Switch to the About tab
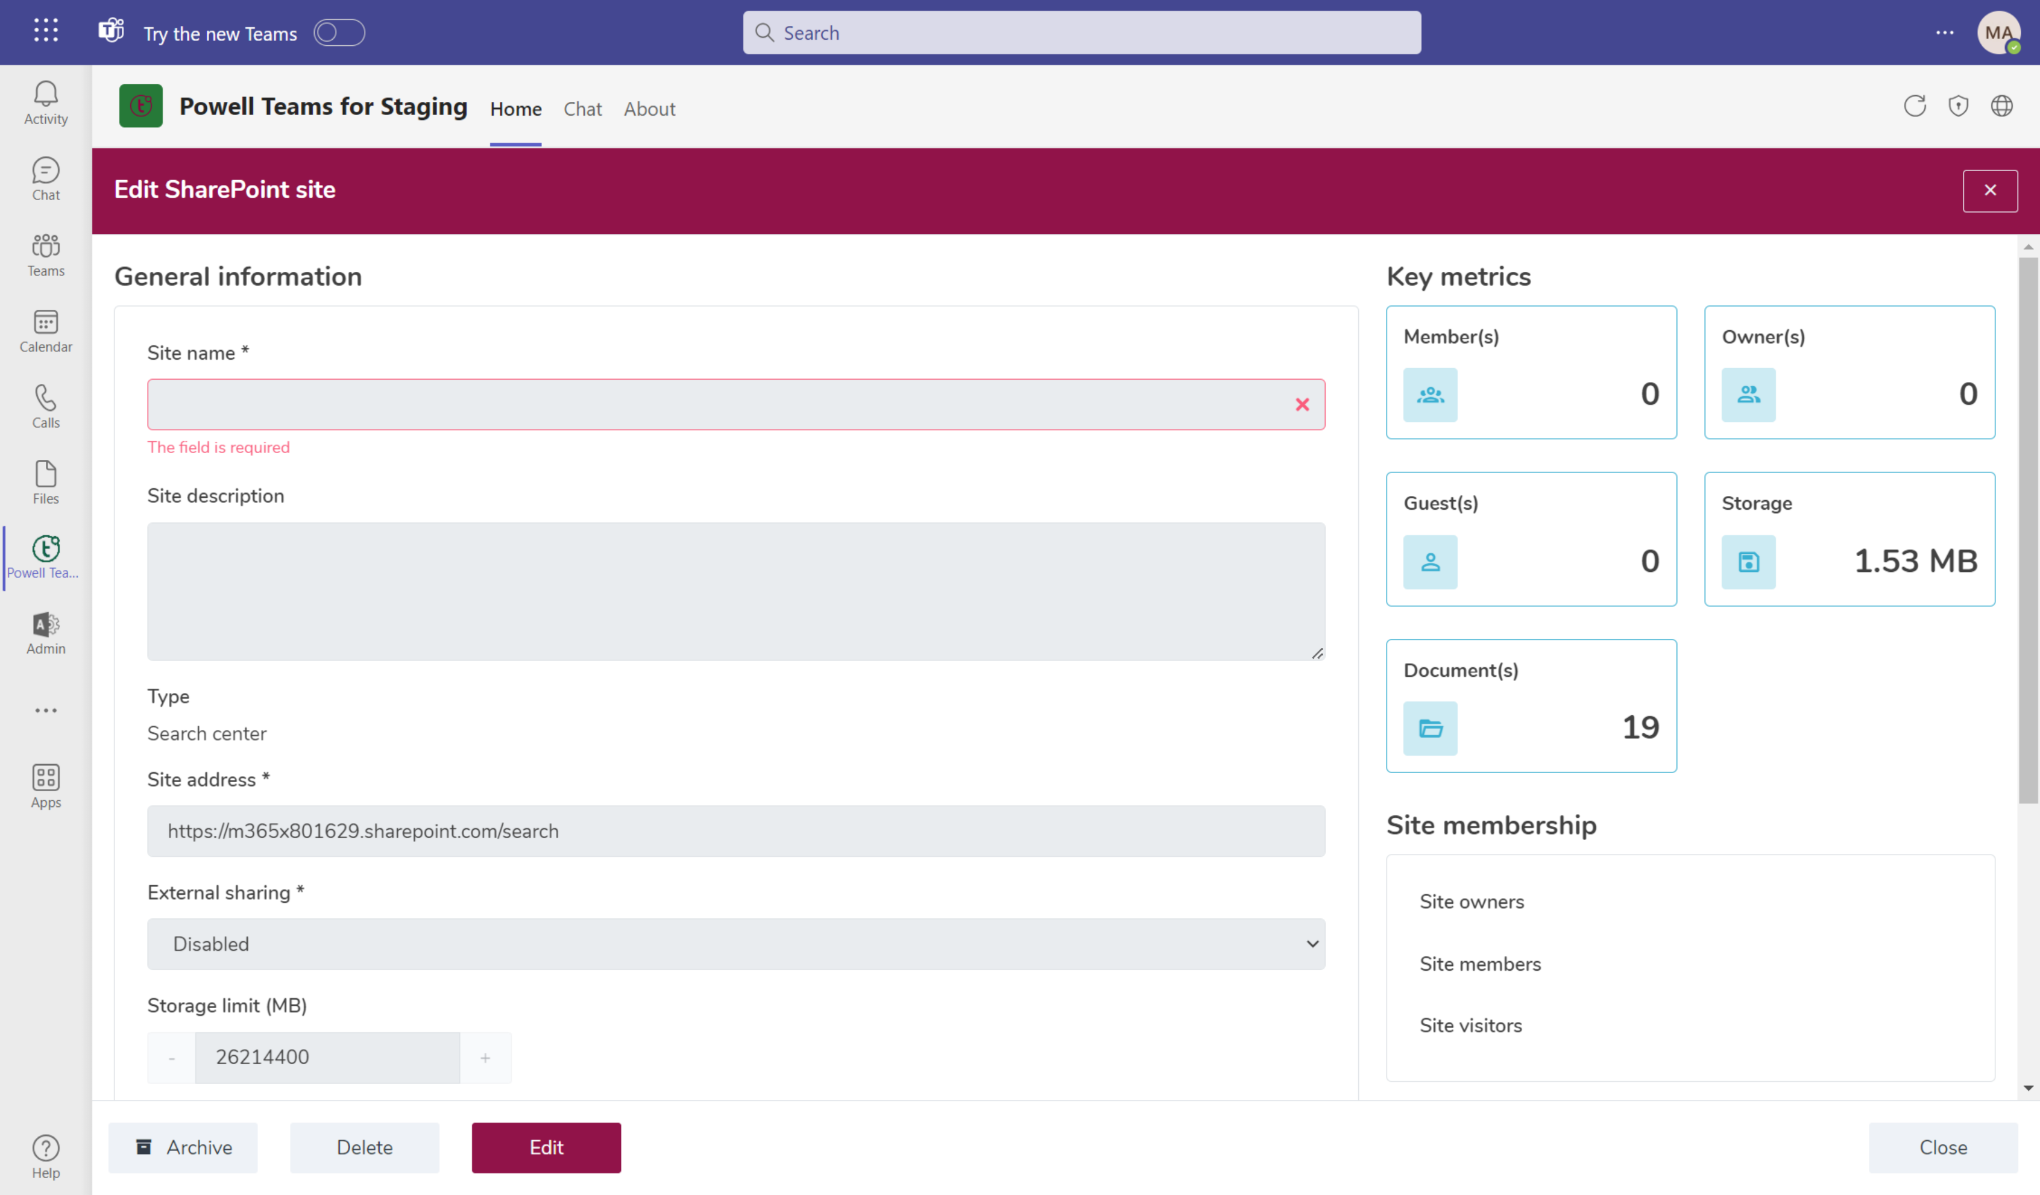This screenshot has height=1195, width=2040. 649,109
